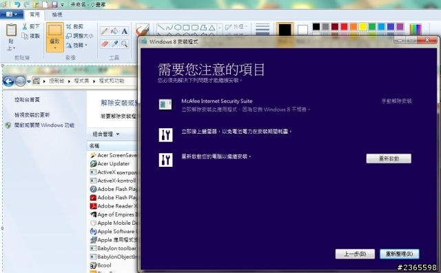The height and width of the screenshot is (273, 441).
Task: Open the Edit colors rainbow button
Action: coord(416,29)
